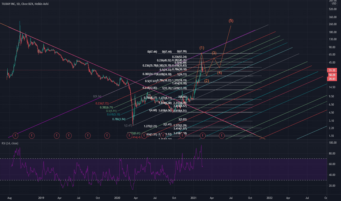Click the 1.272(18.19) Fibonacci label
Viewport: 341px width, 201px height.
tap(179, 80)
